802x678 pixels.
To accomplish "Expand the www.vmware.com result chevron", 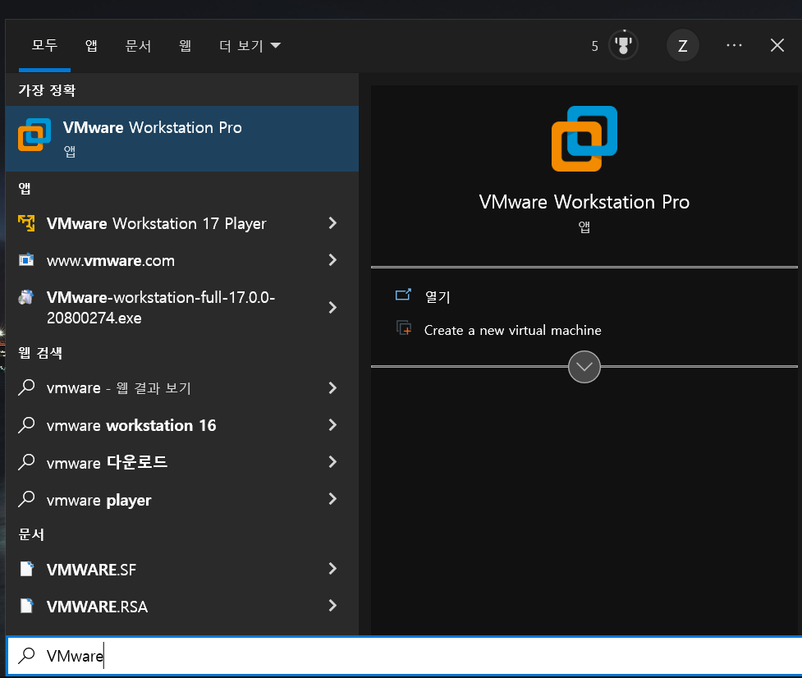I will click(332, 259).
